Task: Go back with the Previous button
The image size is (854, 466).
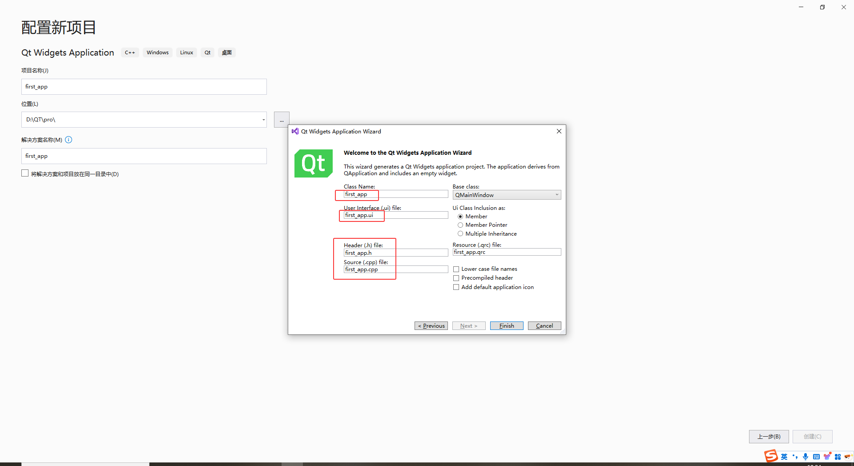Action: click(431, 326)
